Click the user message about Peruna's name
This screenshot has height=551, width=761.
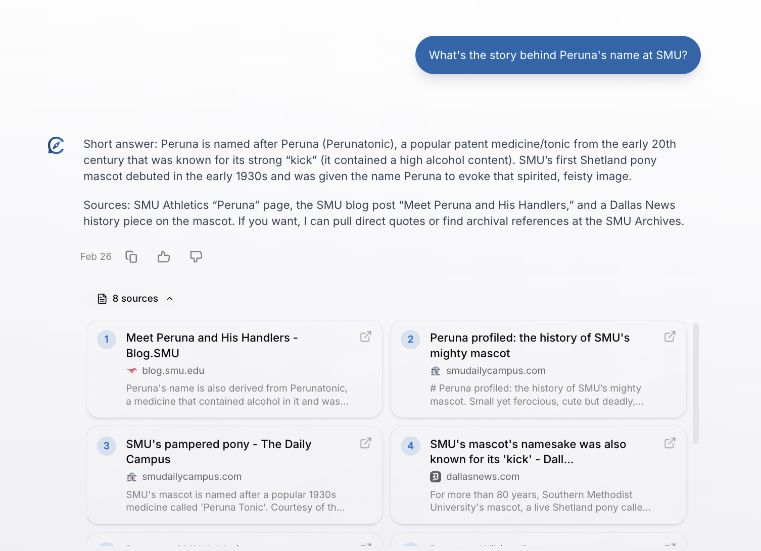[558, 55]
